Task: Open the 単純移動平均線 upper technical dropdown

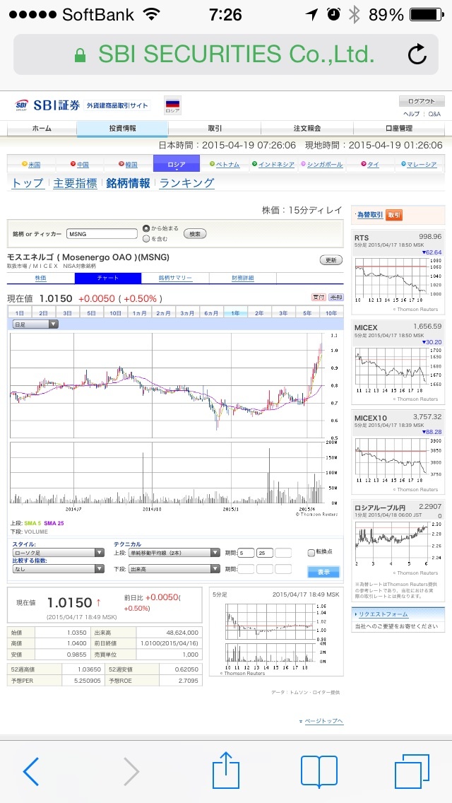Action: pyautogui.click(x=174, y=553)
